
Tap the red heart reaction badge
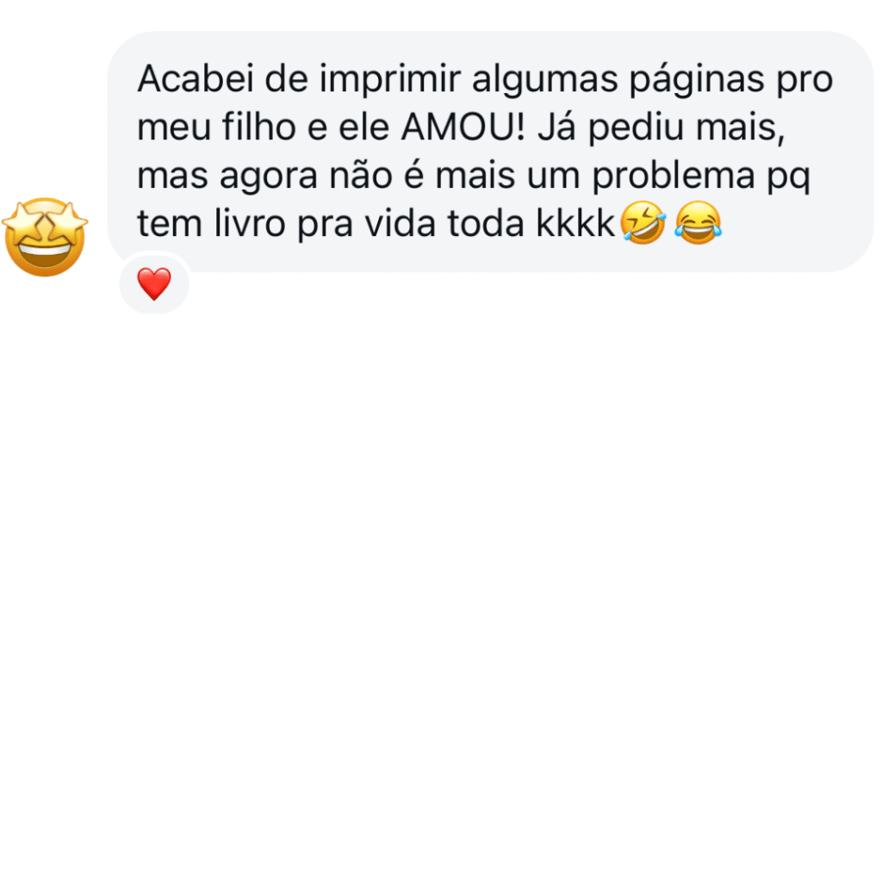pyautogui.click(x=154, y=283)
